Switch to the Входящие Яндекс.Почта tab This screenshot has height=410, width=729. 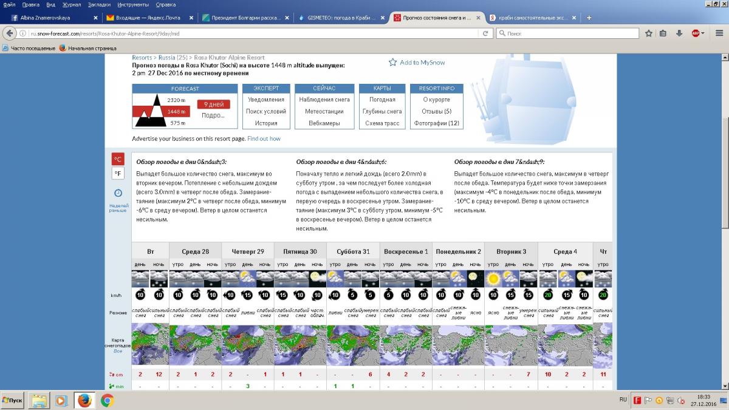[x=149, y=18]
